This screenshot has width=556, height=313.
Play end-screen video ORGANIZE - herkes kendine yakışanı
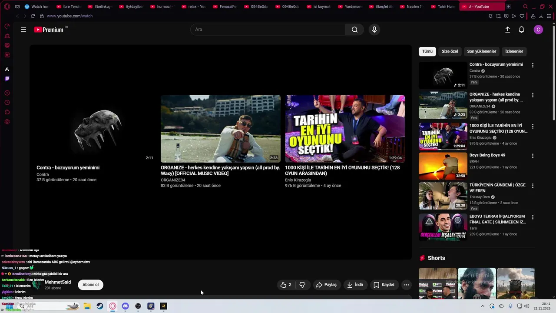click(x=221, y=129)
